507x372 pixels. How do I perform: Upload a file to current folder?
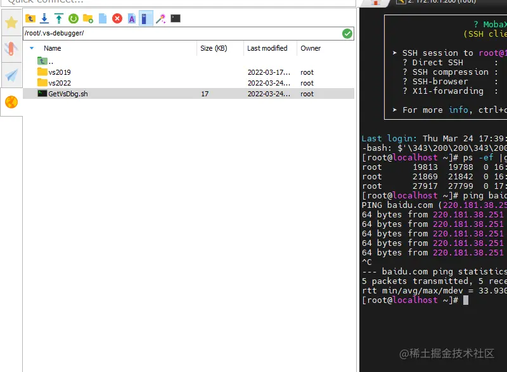(x=59, y=18)
